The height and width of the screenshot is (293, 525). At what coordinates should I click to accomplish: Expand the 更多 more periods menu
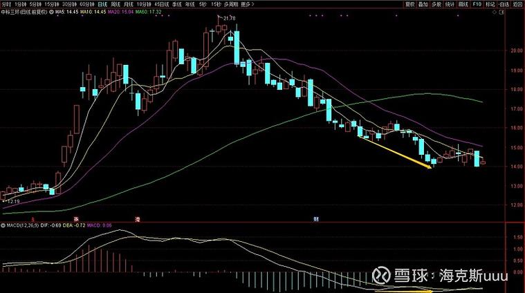click(248, 4)
